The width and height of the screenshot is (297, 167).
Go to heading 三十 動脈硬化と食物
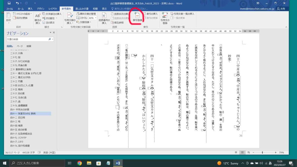tap(21, 69)
